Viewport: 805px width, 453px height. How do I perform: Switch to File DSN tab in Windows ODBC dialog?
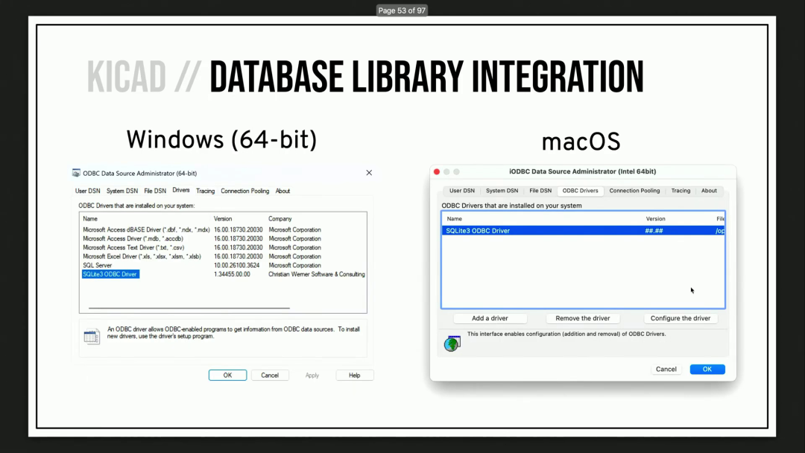(x=155, y=191)
